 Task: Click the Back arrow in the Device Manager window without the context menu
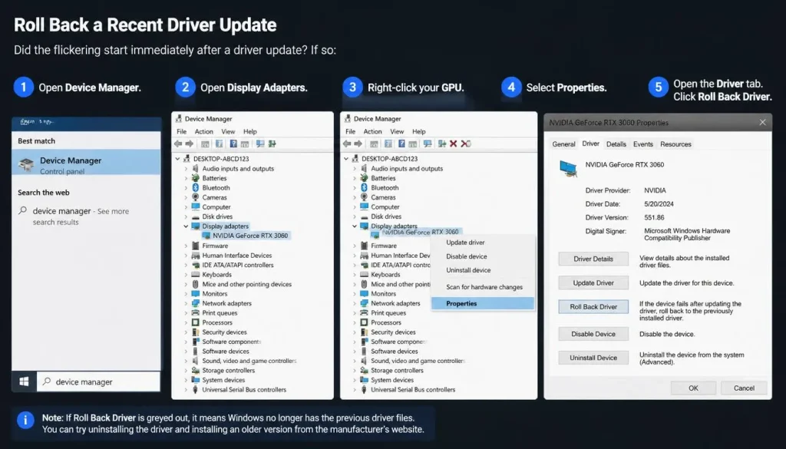(178, 144)
